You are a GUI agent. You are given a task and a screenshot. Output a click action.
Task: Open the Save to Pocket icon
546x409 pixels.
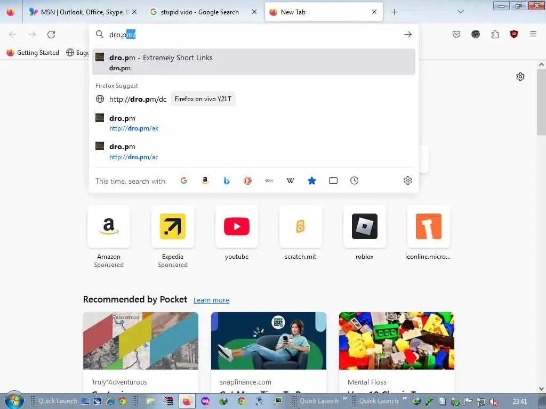coord(456,34)
